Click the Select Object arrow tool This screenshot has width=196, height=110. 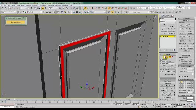pos(28,8)
